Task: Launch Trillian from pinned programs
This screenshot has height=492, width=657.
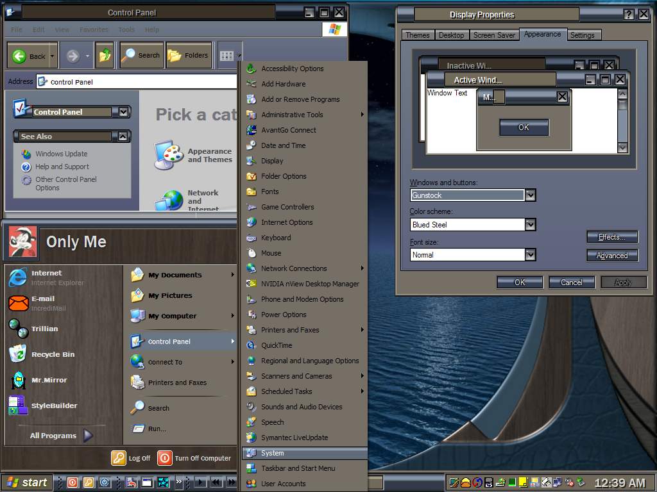Action: coord(18,329)
